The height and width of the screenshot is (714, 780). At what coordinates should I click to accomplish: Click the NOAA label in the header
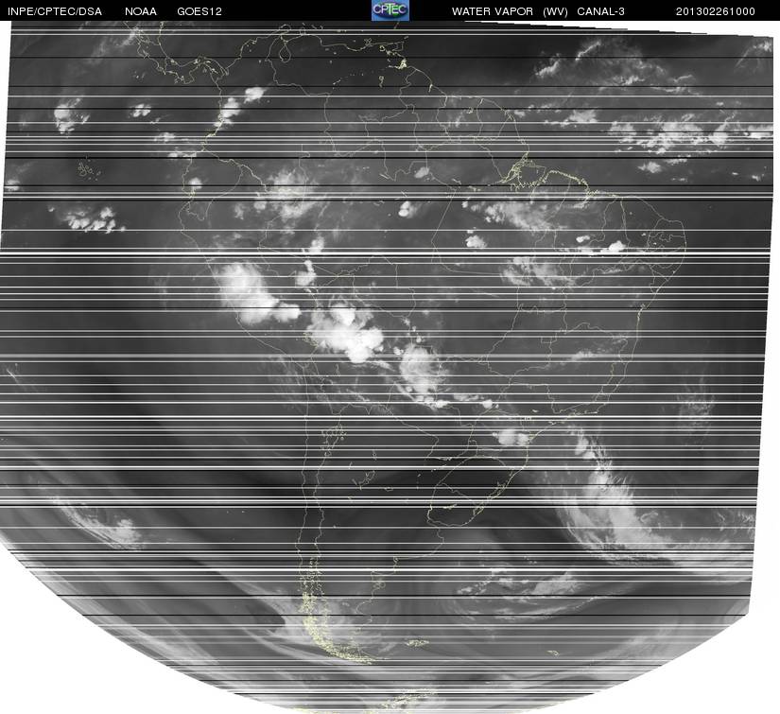pos(141,11)
